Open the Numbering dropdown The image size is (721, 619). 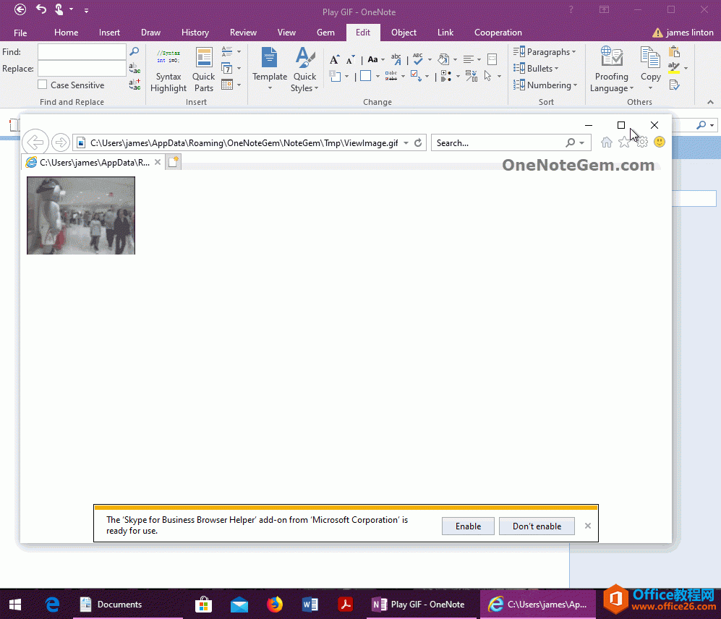point(545,85)
